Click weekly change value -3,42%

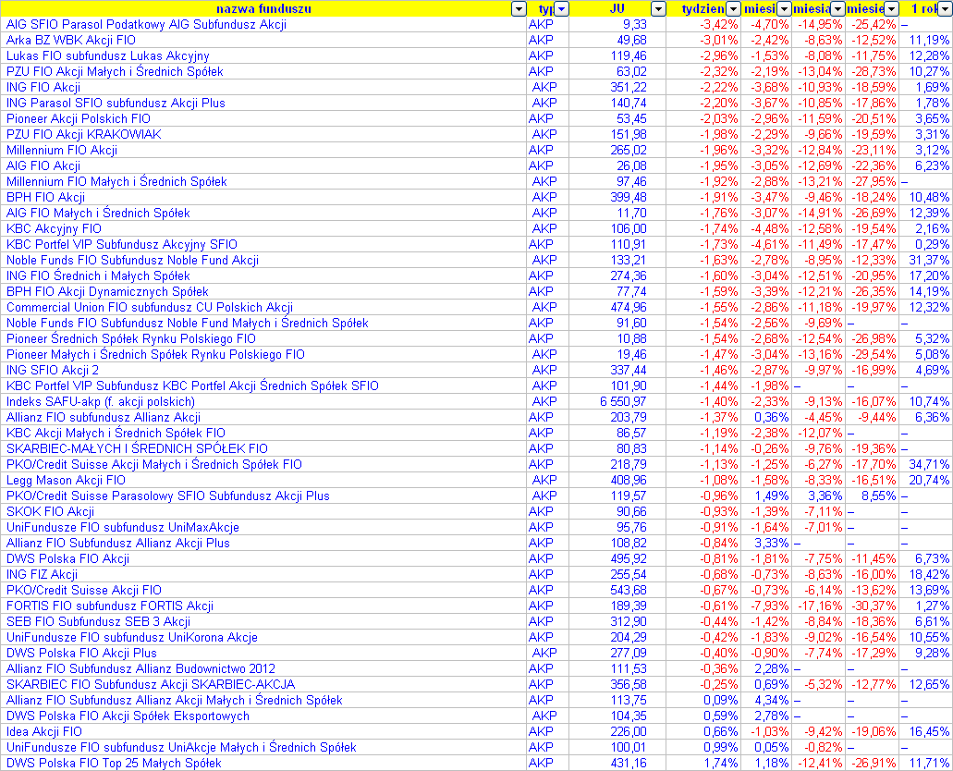pos(719,24)
